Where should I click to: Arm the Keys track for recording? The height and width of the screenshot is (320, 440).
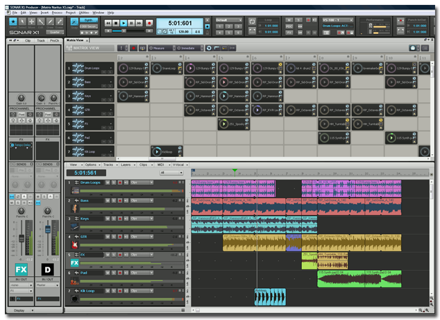tap(120, 219)
